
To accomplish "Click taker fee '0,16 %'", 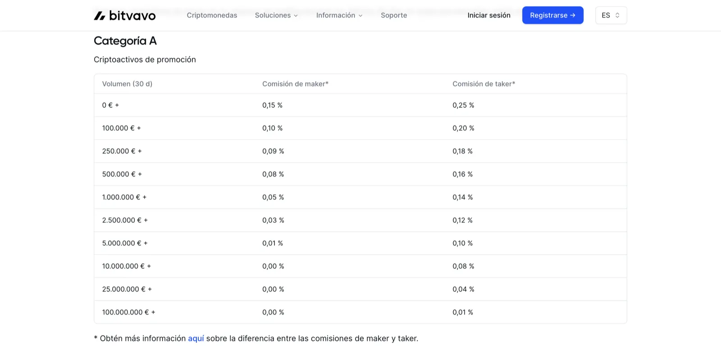I will pos(462,174).
